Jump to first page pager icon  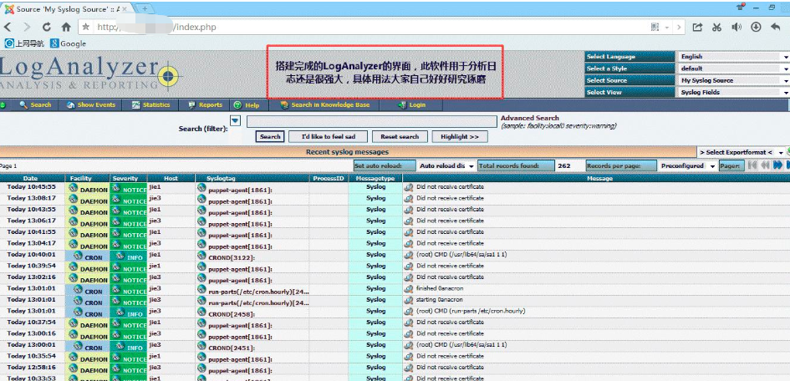752,165
